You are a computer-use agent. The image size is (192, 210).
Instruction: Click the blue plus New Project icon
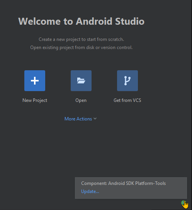tap(35, 81)
